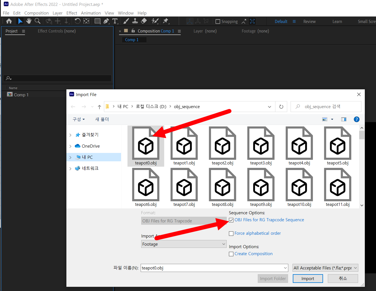The width and height of the screenshot is (376, 291).
Task: Enable Force alphabetical order
Action: tap(231, 234)
